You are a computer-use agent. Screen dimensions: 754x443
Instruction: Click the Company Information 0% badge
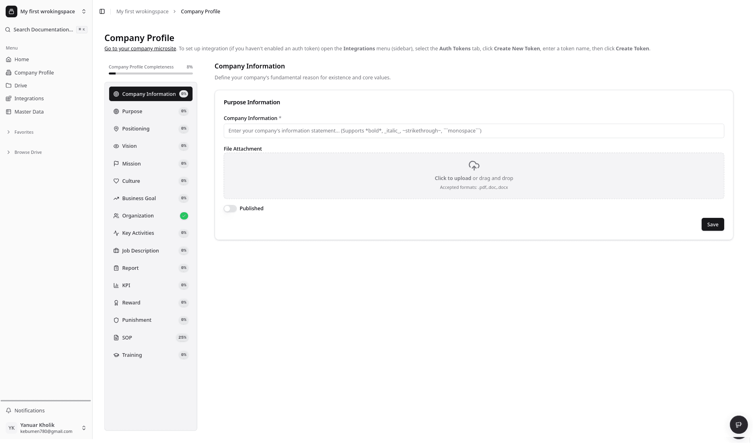point(184,94)
